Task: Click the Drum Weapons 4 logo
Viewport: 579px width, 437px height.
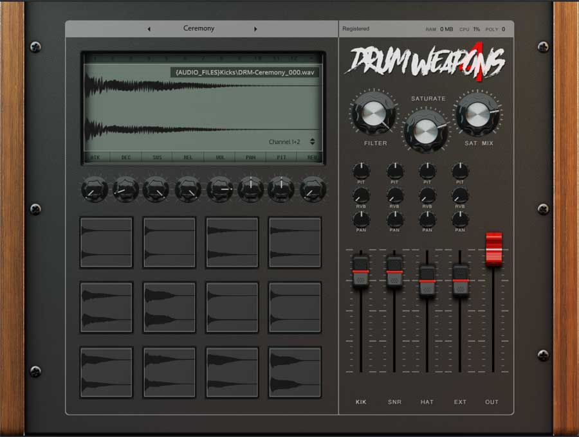Action: click(x=425, y=62)
